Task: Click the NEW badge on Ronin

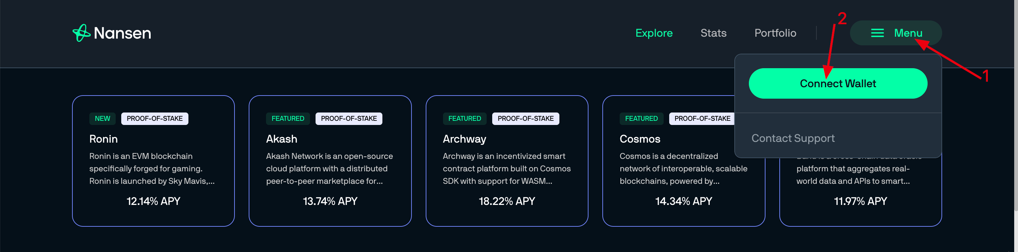Action: (x=102, y=118)
